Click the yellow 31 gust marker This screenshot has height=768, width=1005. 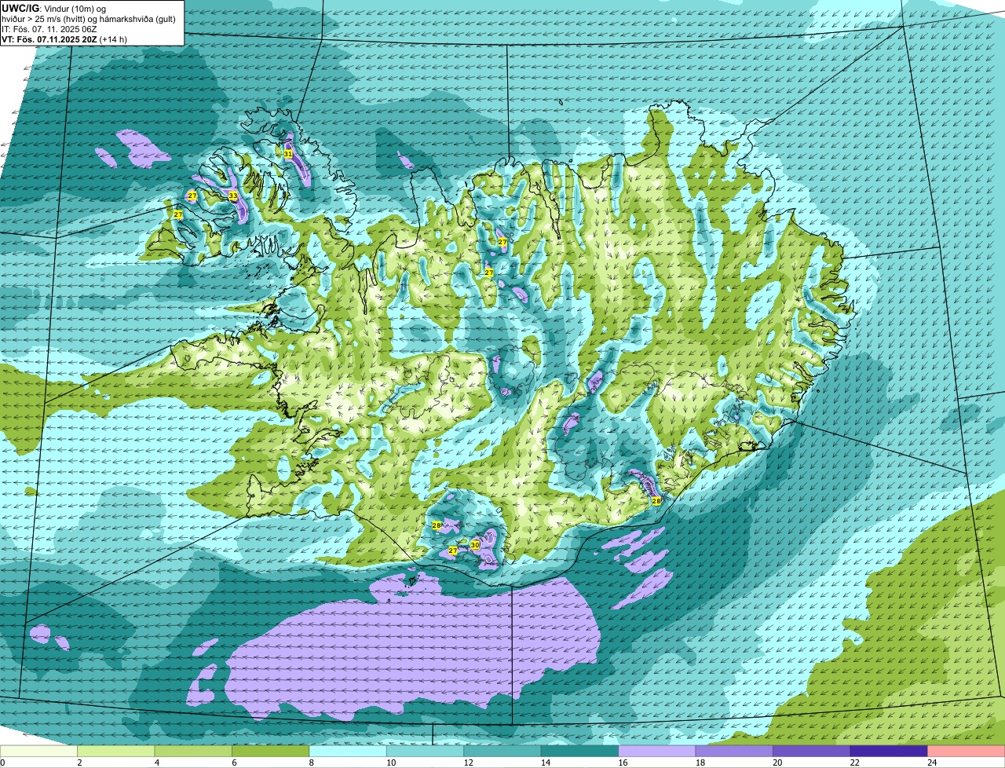coord(288,154)
